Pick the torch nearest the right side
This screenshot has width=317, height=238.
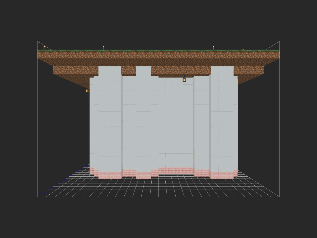click(213, 48)
